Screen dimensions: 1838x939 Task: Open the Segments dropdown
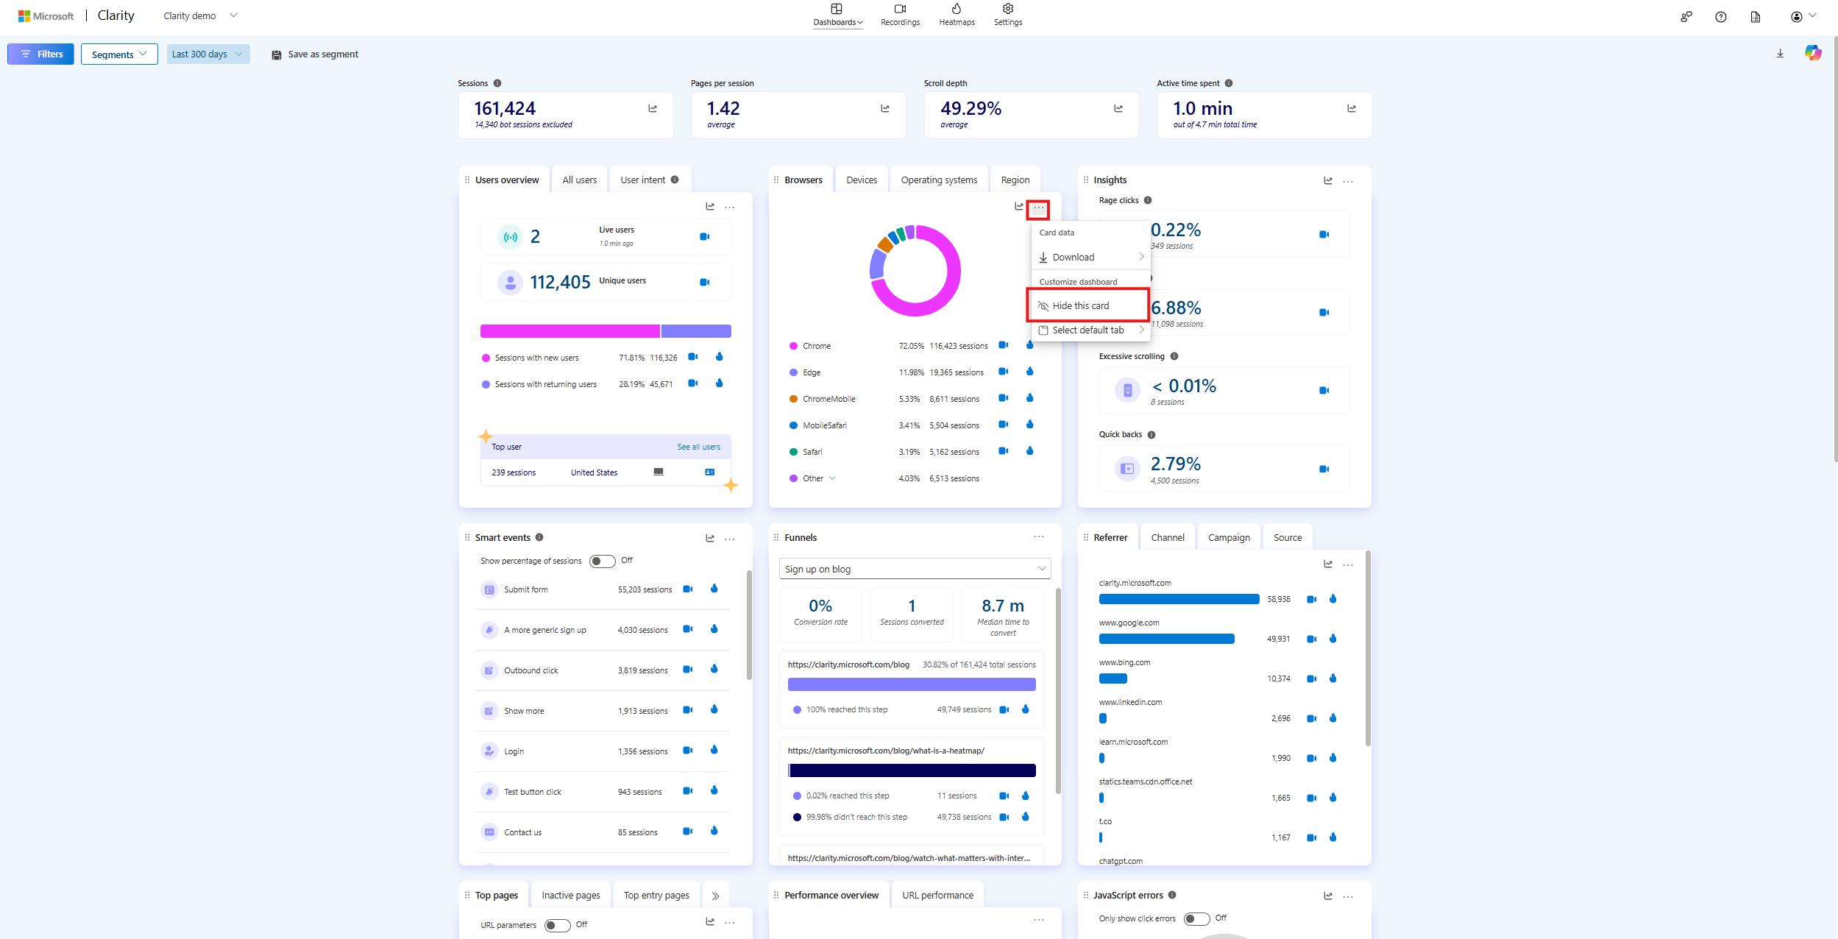(119, 54)
